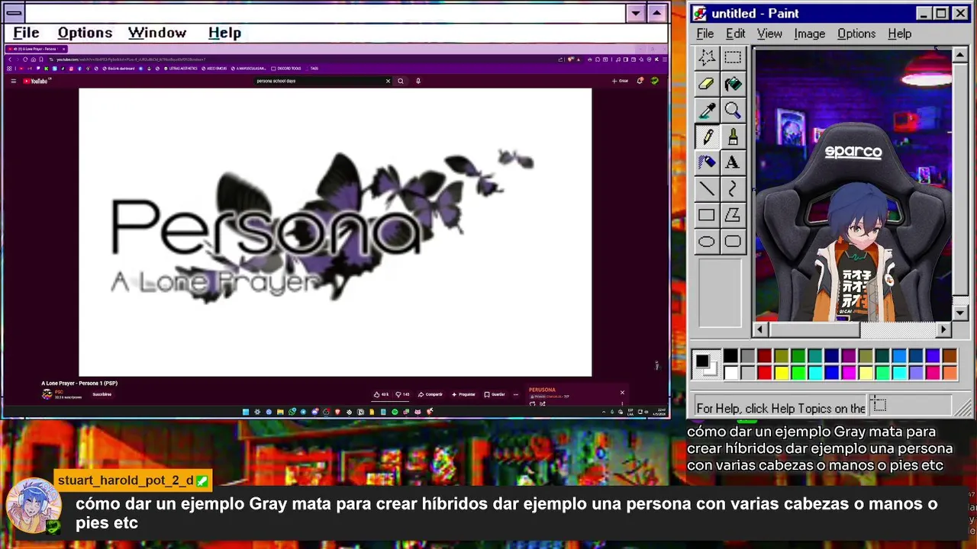Select the rectangular Select tool in Paint
Screen dimensions: 977x549
[x=733, y=58]
